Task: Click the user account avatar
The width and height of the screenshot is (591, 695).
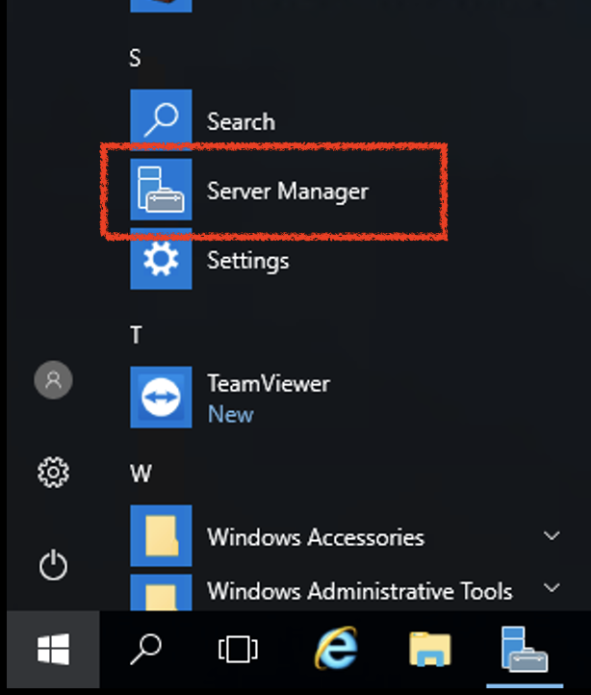Action: click(54, 380)
